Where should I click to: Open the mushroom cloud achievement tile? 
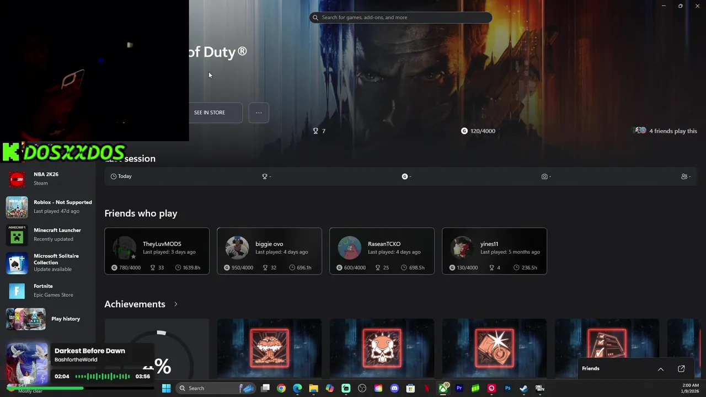point(270,348)
